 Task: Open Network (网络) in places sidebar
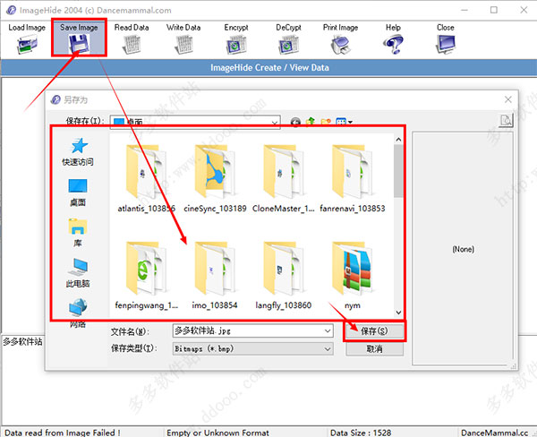tap(78, 313)
